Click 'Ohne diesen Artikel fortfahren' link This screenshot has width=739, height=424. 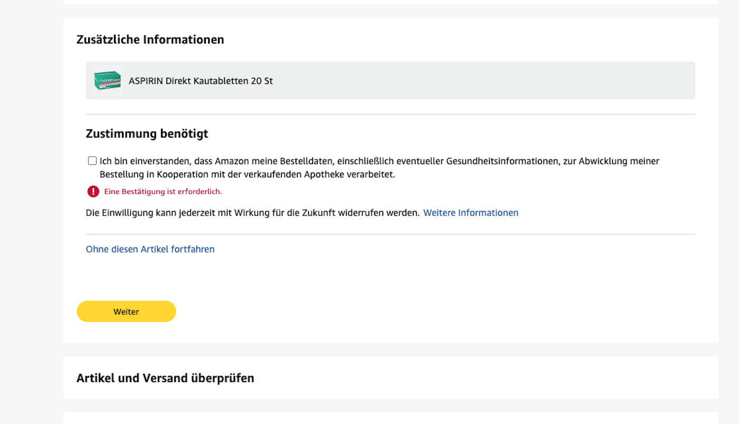tap(150, 249)
